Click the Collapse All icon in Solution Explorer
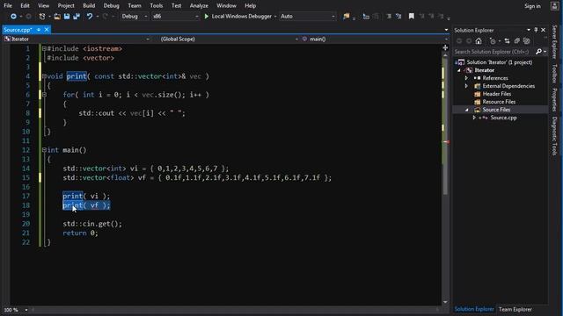The width and height of the screenshot is (563, 316). click(516, 41)
